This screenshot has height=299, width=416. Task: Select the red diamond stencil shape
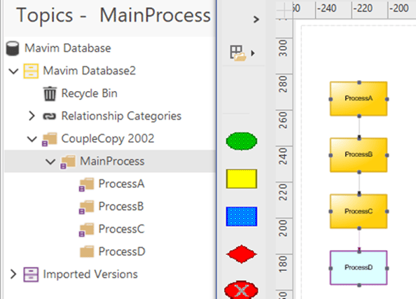pos(242,254)
